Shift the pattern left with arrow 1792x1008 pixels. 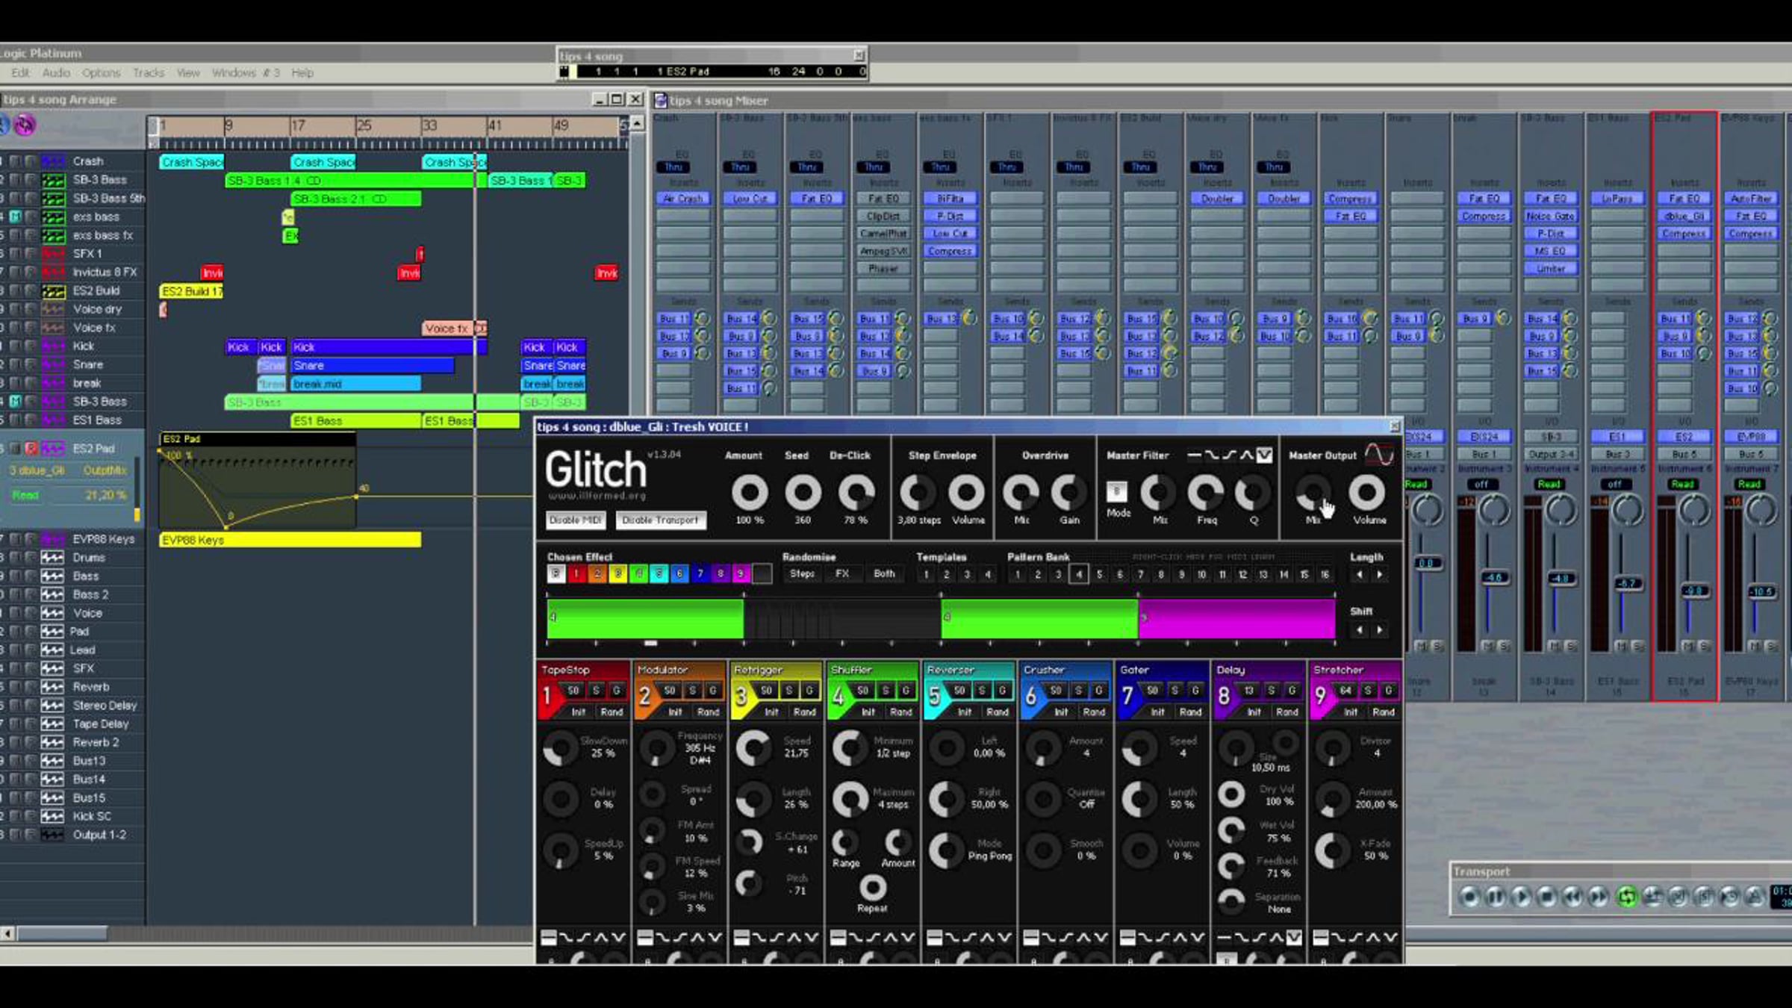click(1359, 629)
